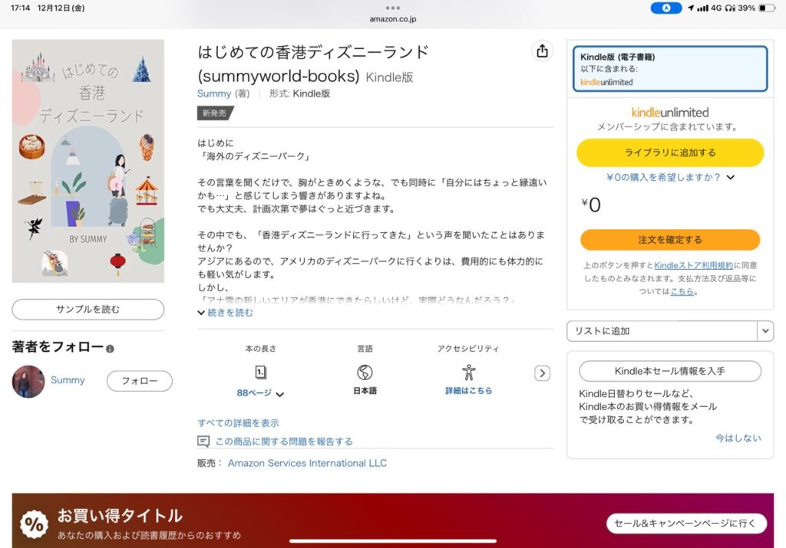Tap the info icon next to 著者をフォロー
This screenshot has width=786, height=548.
click(110, 349)
